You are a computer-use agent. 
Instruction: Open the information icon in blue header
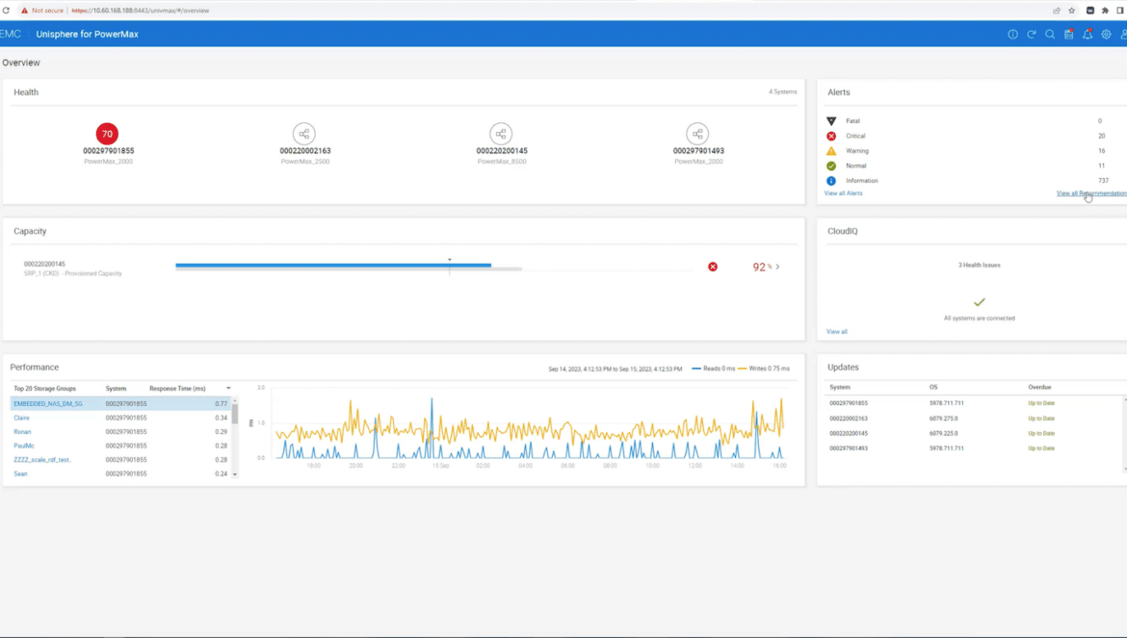coord(1012,35)
